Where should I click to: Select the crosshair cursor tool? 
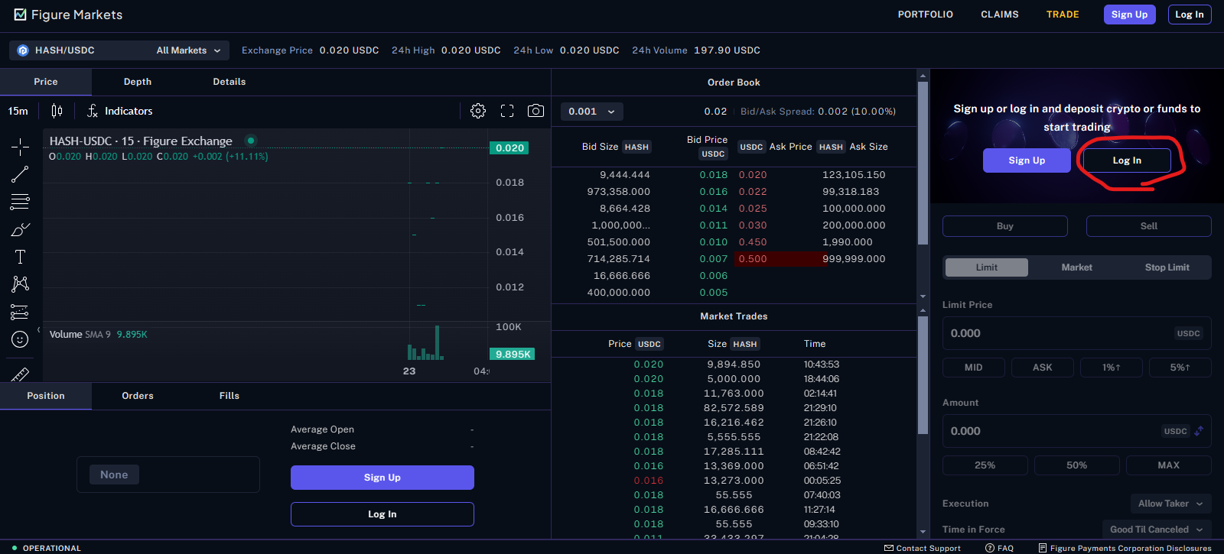point(20,146)
